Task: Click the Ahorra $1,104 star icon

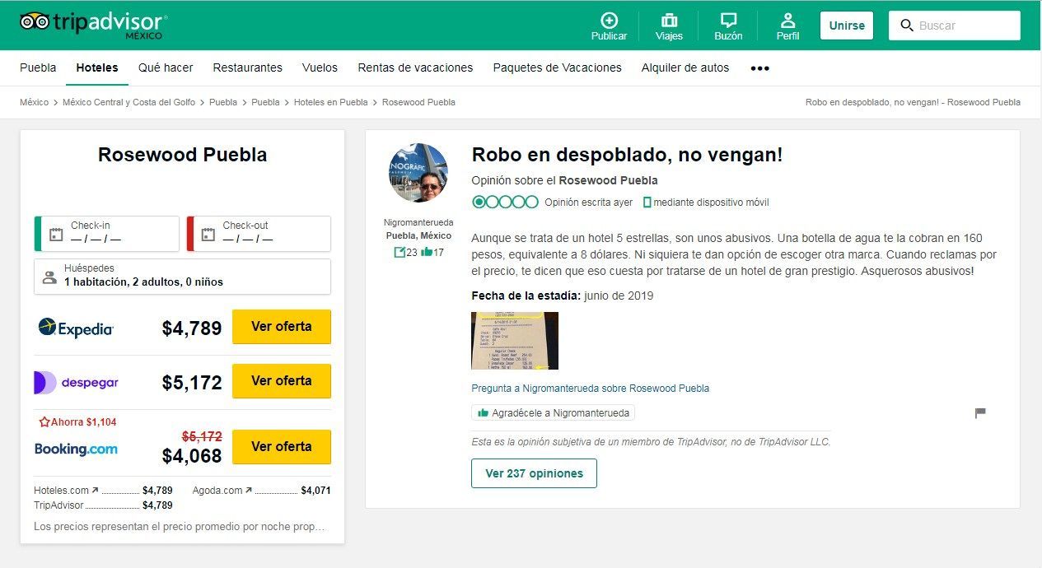Action: tap(44, 422)
